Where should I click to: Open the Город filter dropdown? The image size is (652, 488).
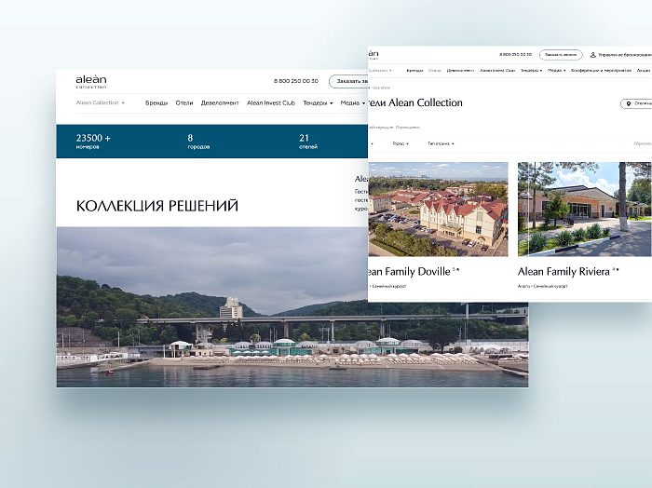coord(401,143)
